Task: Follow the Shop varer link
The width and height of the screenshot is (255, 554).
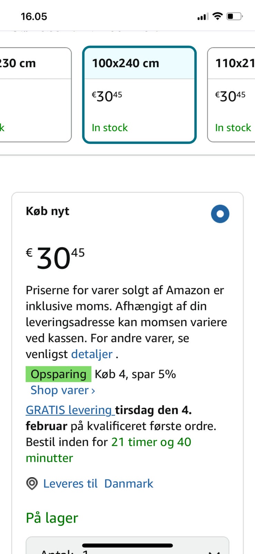Action: [x=59, y=390]
